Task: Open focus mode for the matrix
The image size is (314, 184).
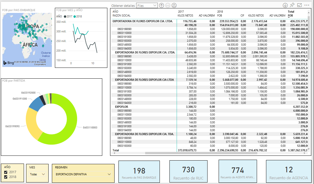Action: click(299, 5)
